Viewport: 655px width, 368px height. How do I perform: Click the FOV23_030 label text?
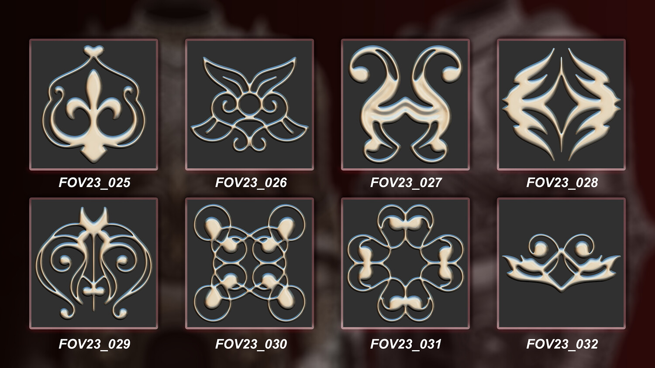pos(251,344)
